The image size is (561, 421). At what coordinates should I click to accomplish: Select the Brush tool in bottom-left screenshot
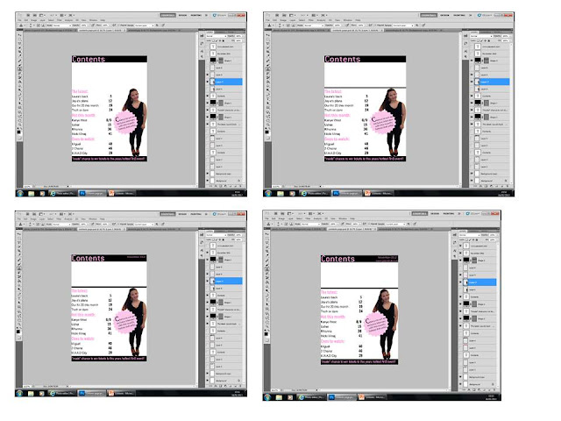[19, 264]
